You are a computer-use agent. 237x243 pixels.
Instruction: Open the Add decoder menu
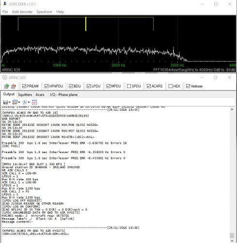click(22, 12)
